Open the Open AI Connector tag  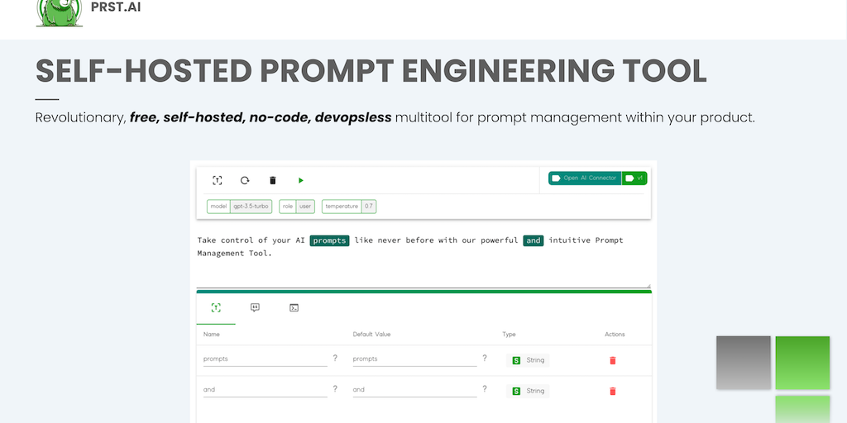pyautogui.click(x=585, y=178)
